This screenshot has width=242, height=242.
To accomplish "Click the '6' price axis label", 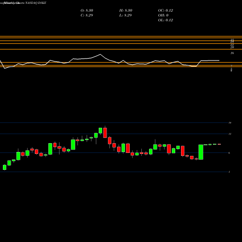I will click(229, 153).
